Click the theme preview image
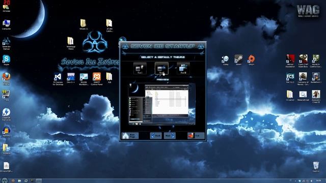The image size is (326, 183). [x=162, y=104]
